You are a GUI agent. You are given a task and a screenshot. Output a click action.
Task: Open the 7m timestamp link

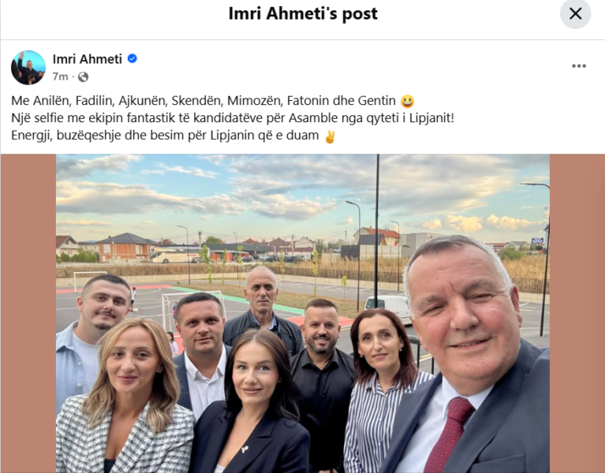pyautogui.click(x=60, y=76)
